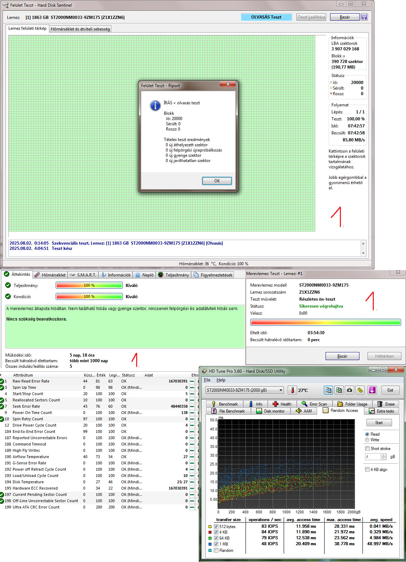Viewport: 406px width, 562px height.
Task: Uncheck the 64 KB transfer size checkbox
Action: (x=216, y=538)
